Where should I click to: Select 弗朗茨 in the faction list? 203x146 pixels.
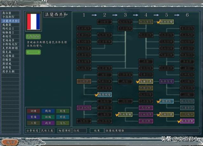pyautogui.click(x=10, y=36)
